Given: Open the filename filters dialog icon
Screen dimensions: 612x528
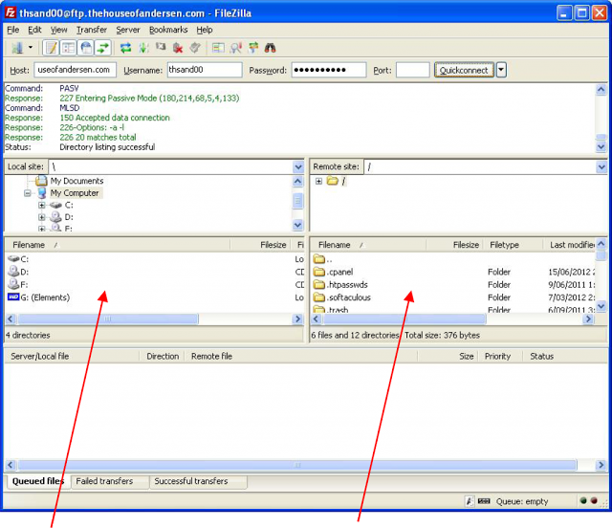Looking at the screenshot, I should click(x=218, y=48).
